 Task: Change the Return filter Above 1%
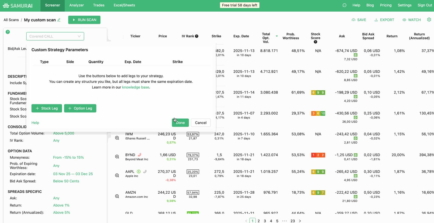click(x=61, y=205)
